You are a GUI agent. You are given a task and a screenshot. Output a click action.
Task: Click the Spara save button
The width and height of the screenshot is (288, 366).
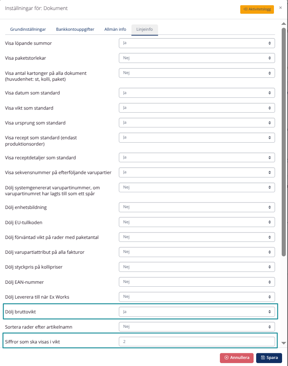click(x=269, y=358)
